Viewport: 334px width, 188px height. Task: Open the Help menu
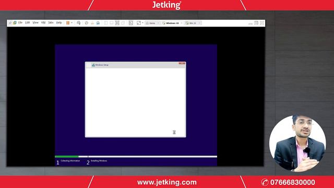pos(59,22)
